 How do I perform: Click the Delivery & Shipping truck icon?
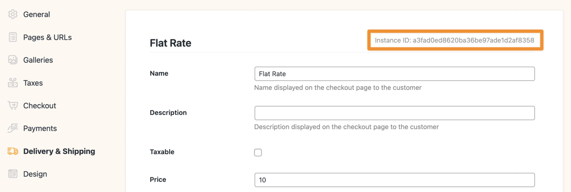tap(13, 151)
